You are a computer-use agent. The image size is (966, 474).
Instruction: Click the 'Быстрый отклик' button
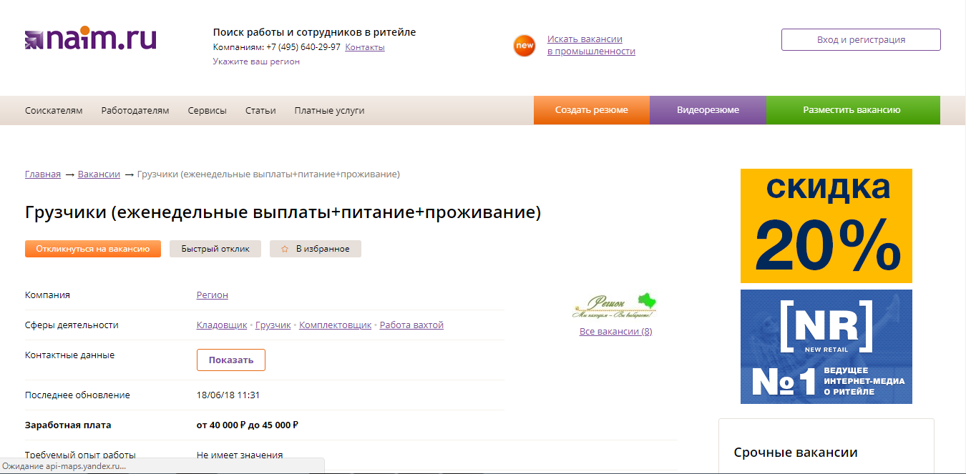pos(215,249)
